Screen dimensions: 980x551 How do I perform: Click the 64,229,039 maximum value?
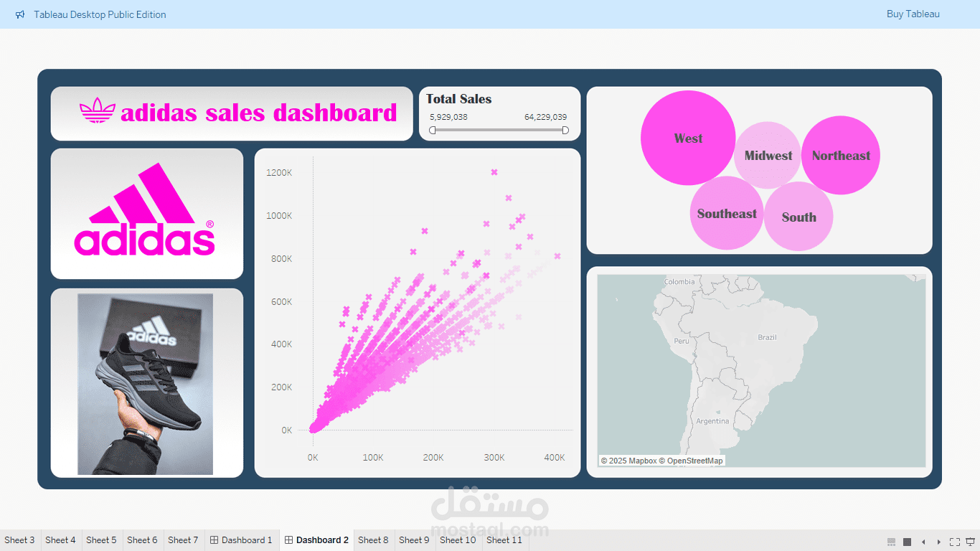[546, 117]
